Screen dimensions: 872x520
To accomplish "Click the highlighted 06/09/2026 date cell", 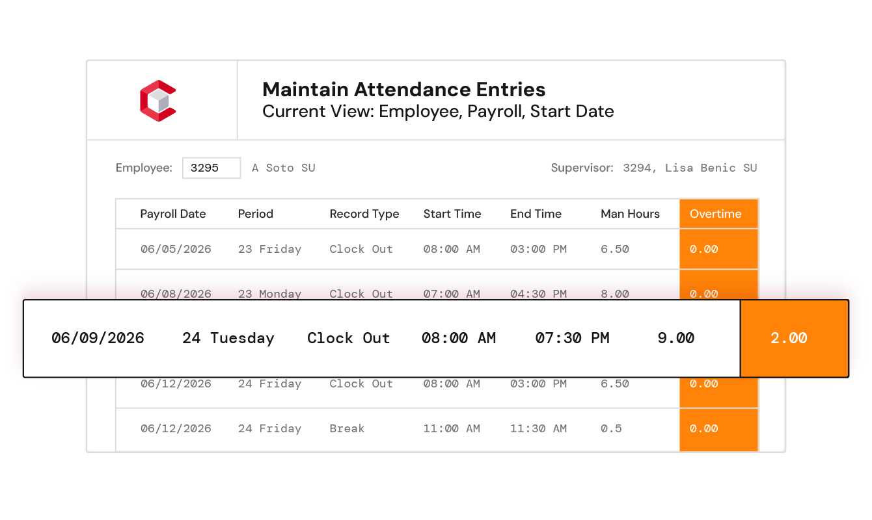I will point(98,338).
